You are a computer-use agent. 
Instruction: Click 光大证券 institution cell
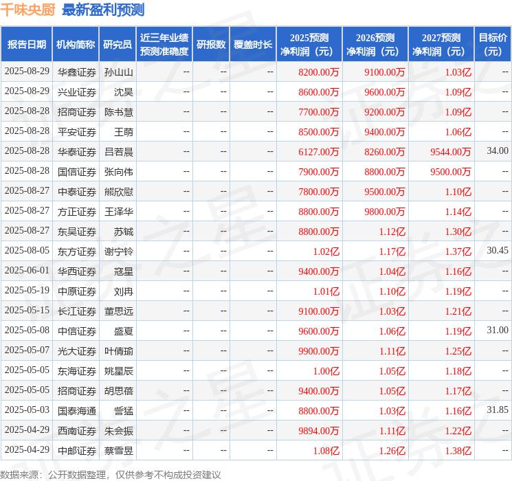tap(77, 351)
